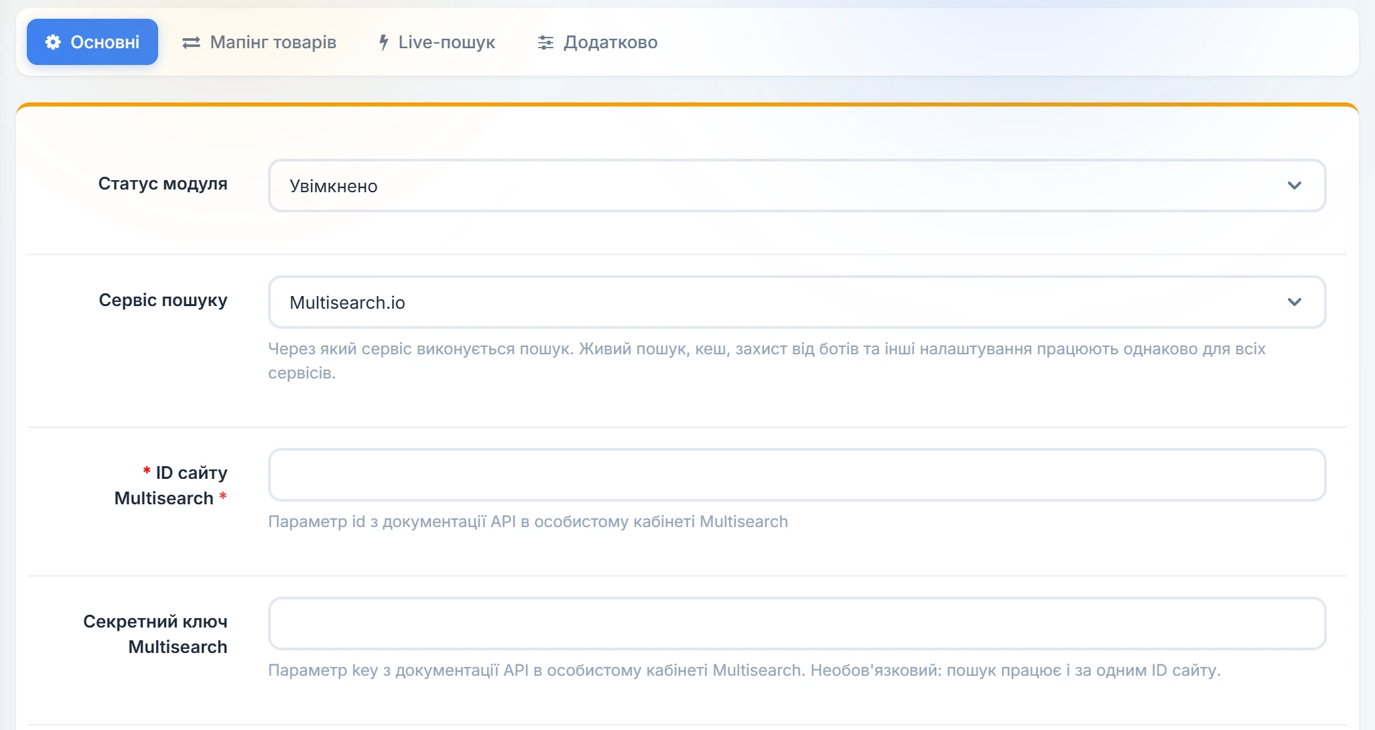The image size is (1375, 730).
Task: Click the gear icon on Основні tab
Action: click(x=53, y=42)
